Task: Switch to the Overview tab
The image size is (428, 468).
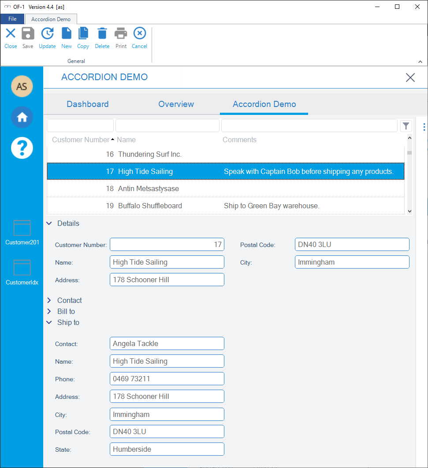Action: tap(176, 104)
